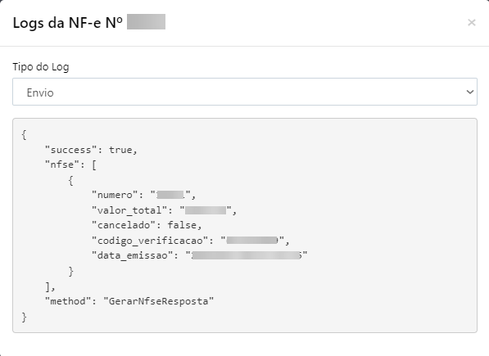The image size is (489, 356).
Task: Open the Tipo do Log dropdown
Action: tap(245, 92)
